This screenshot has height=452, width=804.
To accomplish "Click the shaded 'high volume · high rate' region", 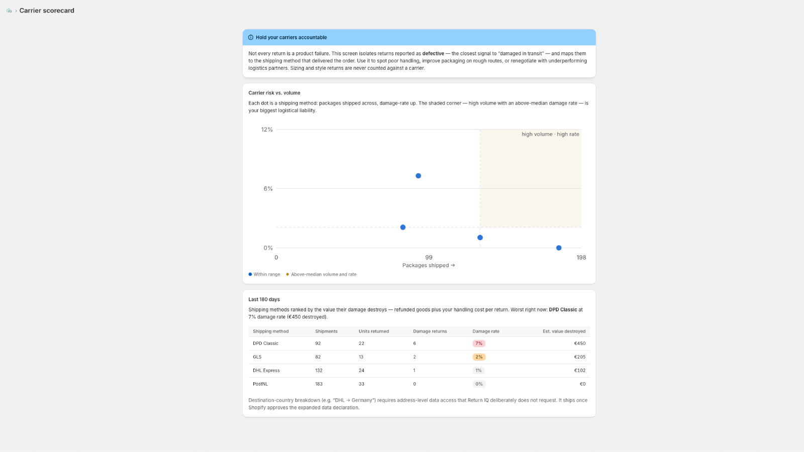I will coord(531,178).
